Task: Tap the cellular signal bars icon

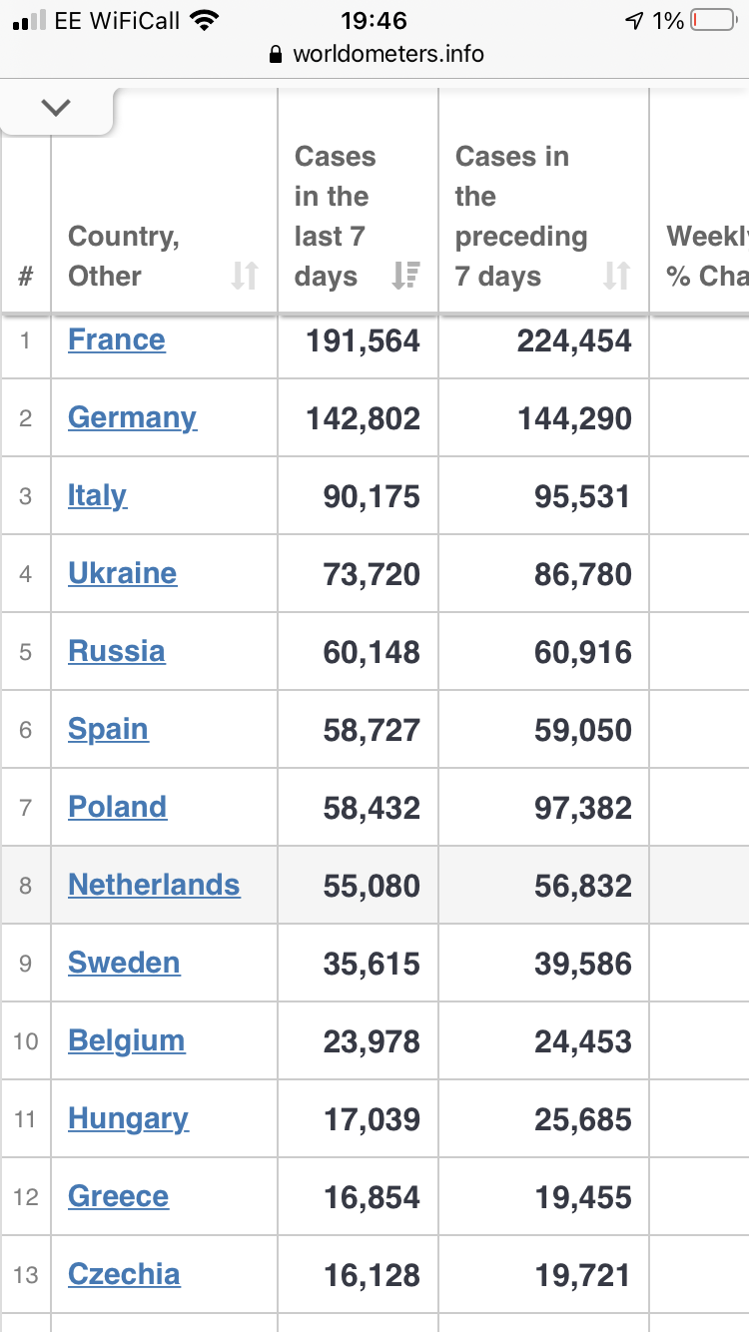Action: [30, 20]
